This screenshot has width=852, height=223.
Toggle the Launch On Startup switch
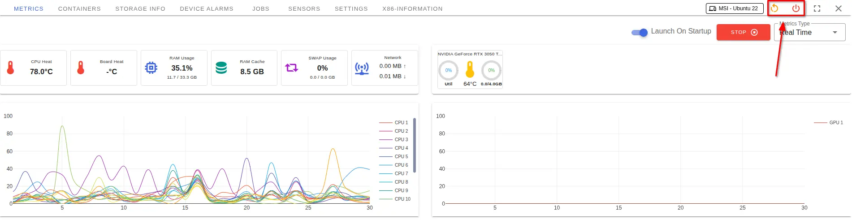[x=640, y=32]
